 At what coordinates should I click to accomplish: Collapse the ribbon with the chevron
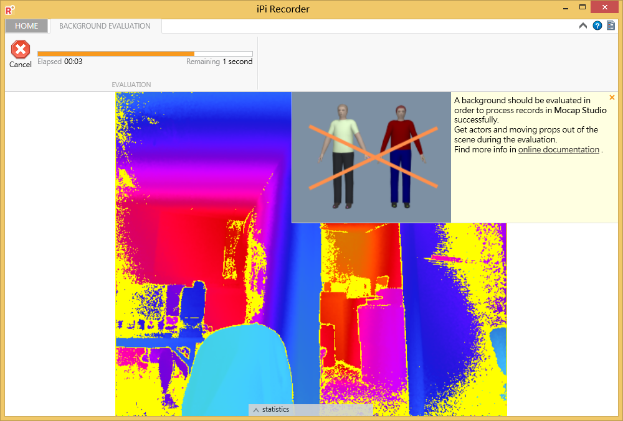pos(583,25)
